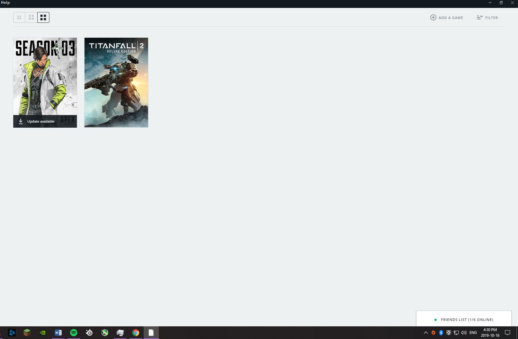Open the Help menu
Image resolution: width=518 pixels, height=339 pixels.
pyautogui.click(x=5, y=3)
